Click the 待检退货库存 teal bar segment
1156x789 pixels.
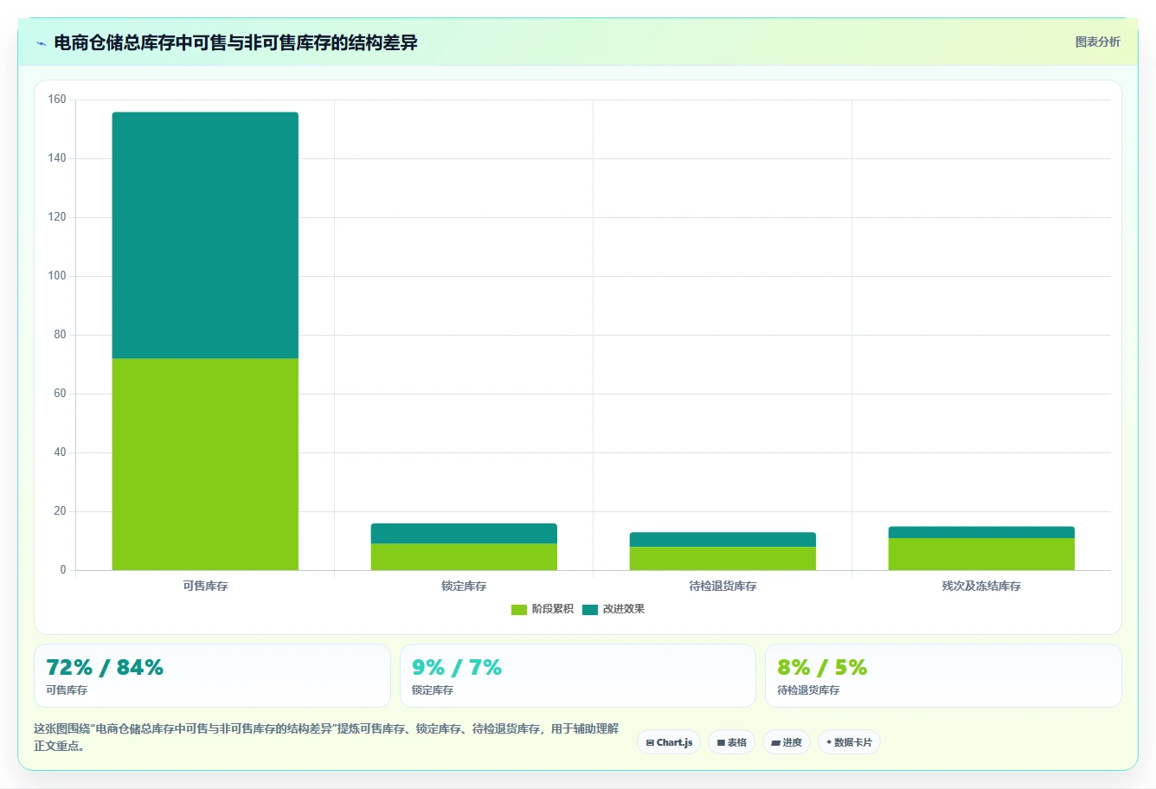pyautogui.click(x=722, y=540)
